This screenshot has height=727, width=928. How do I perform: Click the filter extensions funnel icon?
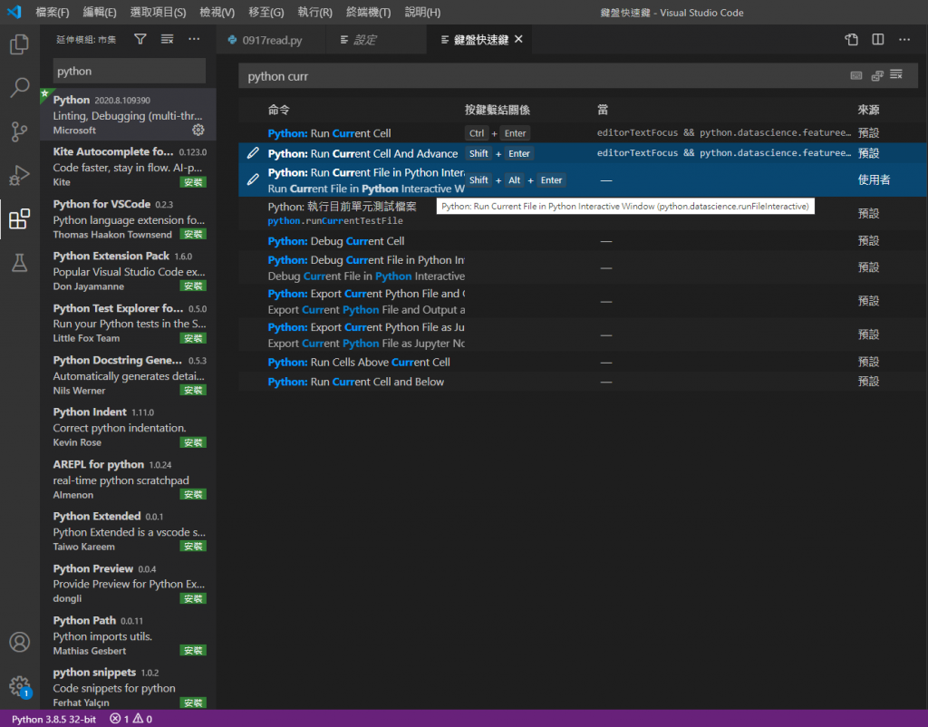point(140,39)
